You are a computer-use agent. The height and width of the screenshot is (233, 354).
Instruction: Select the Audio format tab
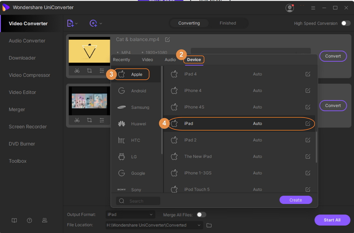pyautogui.click(x=170, y=60)
